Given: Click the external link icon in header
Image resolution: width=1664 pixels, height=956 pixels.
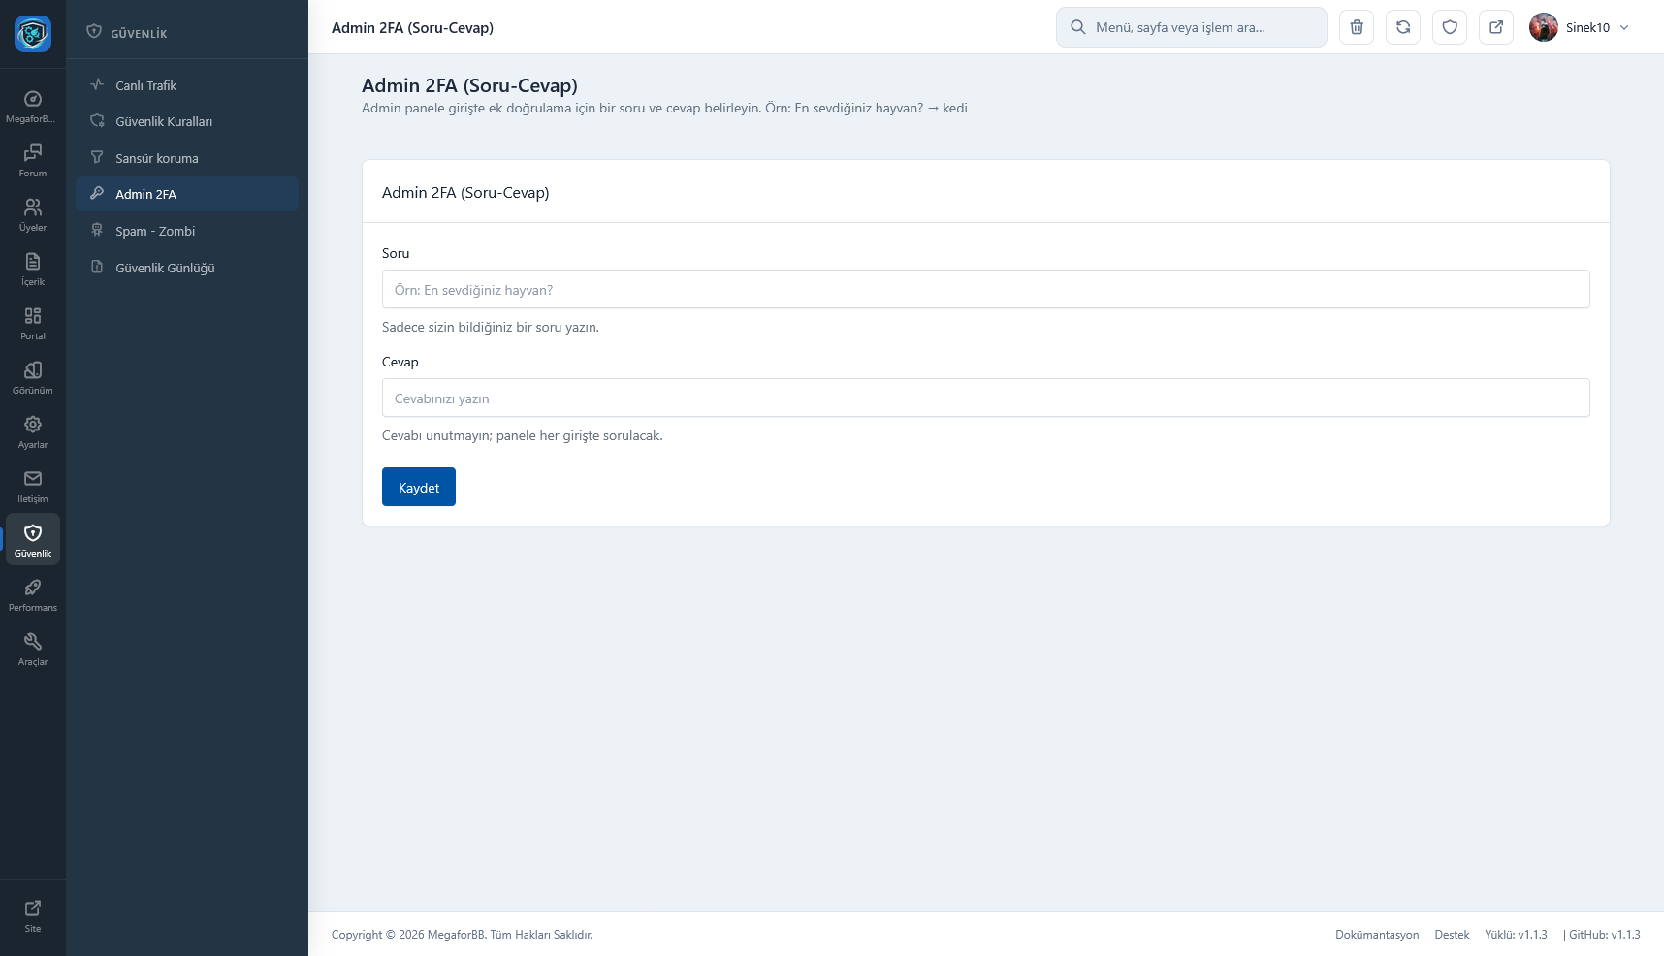Looking at the screenshot, I should pyautogui.click(x=1495, y=27).
